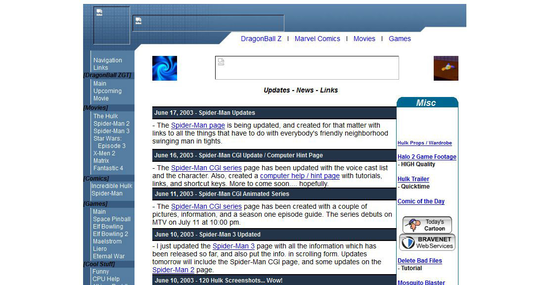Go to Maelstrom in the sidebar
The width and height of the screenshot is (544, 285).
point(107,241)
